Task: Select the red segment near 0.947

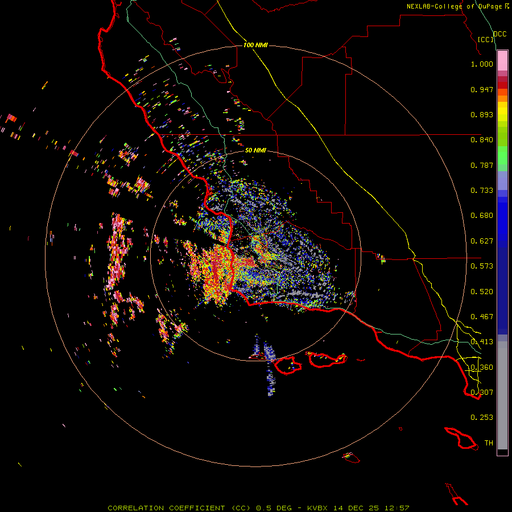Action: 502,85
